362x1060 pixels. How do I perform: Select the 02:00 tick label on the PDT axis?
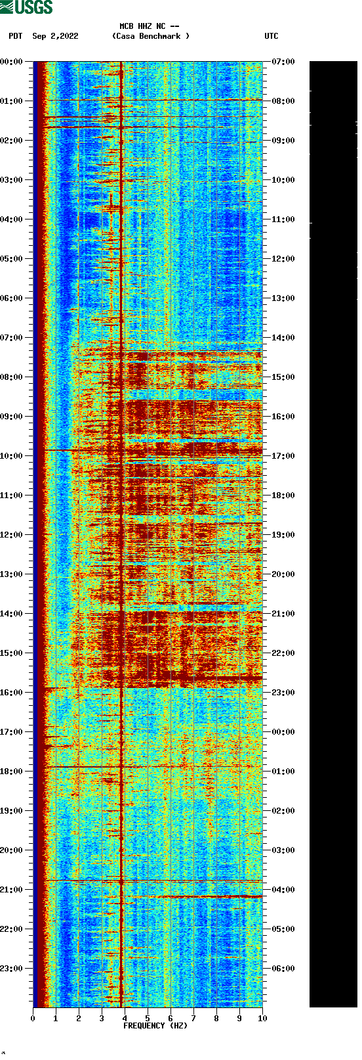pos(12,141)
